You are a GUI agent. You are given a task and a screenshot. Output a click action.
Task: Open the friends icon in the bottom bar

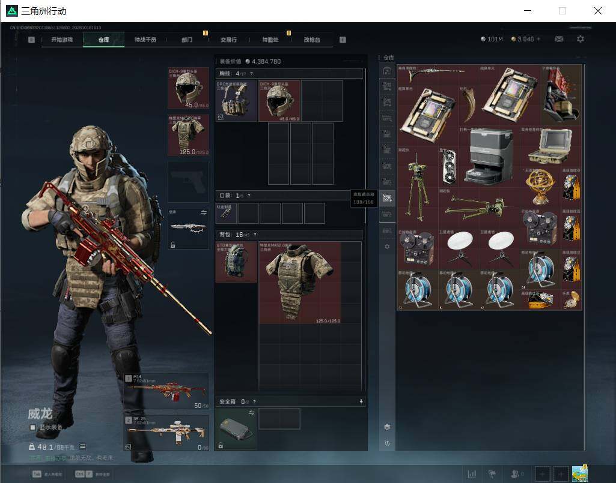click(x=515, y=474)
